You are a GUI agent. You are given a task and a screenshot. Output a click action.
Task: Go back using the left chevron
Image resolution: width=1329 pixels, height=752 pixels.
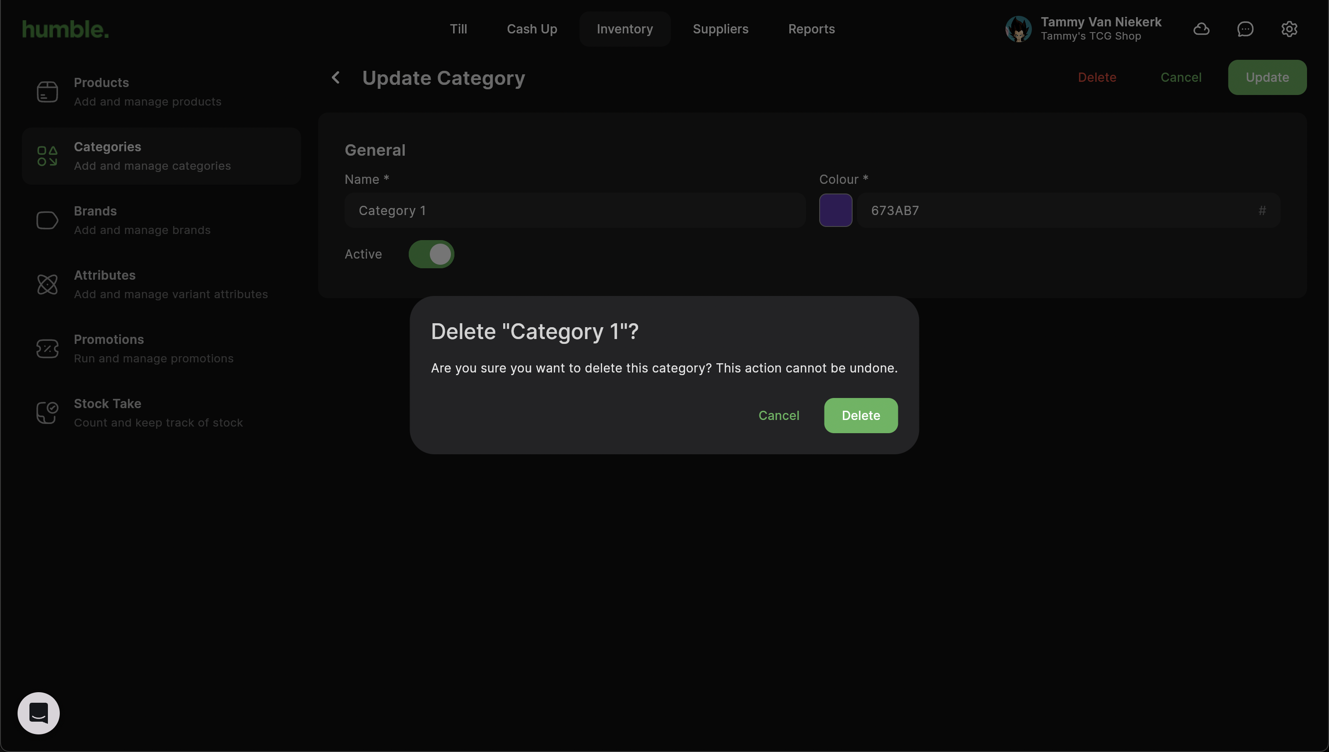click(x=336, y=78)
